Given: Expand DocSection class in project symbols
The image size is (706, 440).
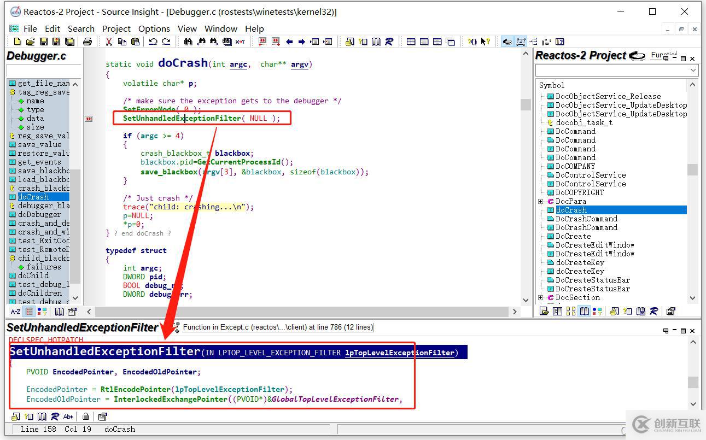Looking at the screenshot, I should pyautogui.click(x=541, y=297).
